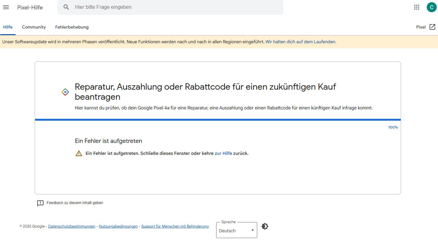Focus the 'Hier bitte Frage eingeben' search field
Viewport: 438px width, 242px height.
[x=175, y=7]
